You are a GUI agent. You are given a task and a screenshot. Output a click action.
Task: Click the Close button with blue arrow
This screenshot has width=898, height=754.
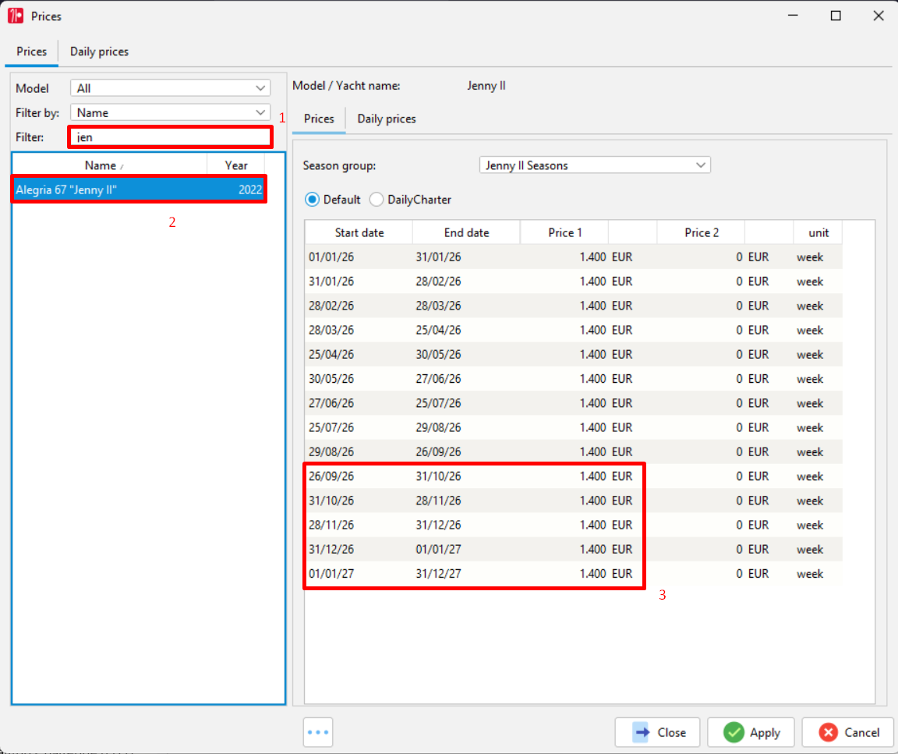click(x=657, y=731)
